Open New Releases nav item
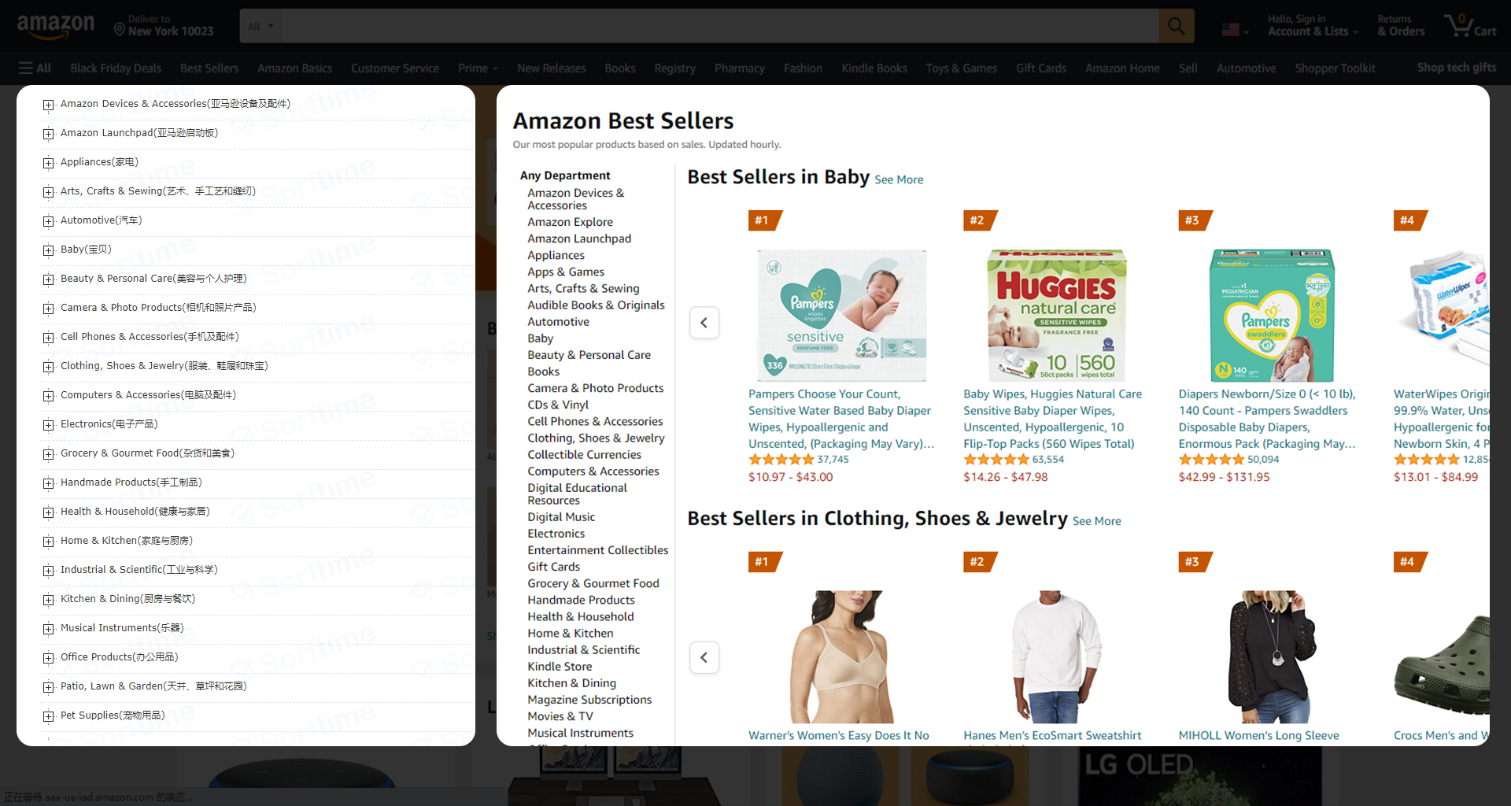The width and height of the screenshot is (1511, 806). (551, 68)
